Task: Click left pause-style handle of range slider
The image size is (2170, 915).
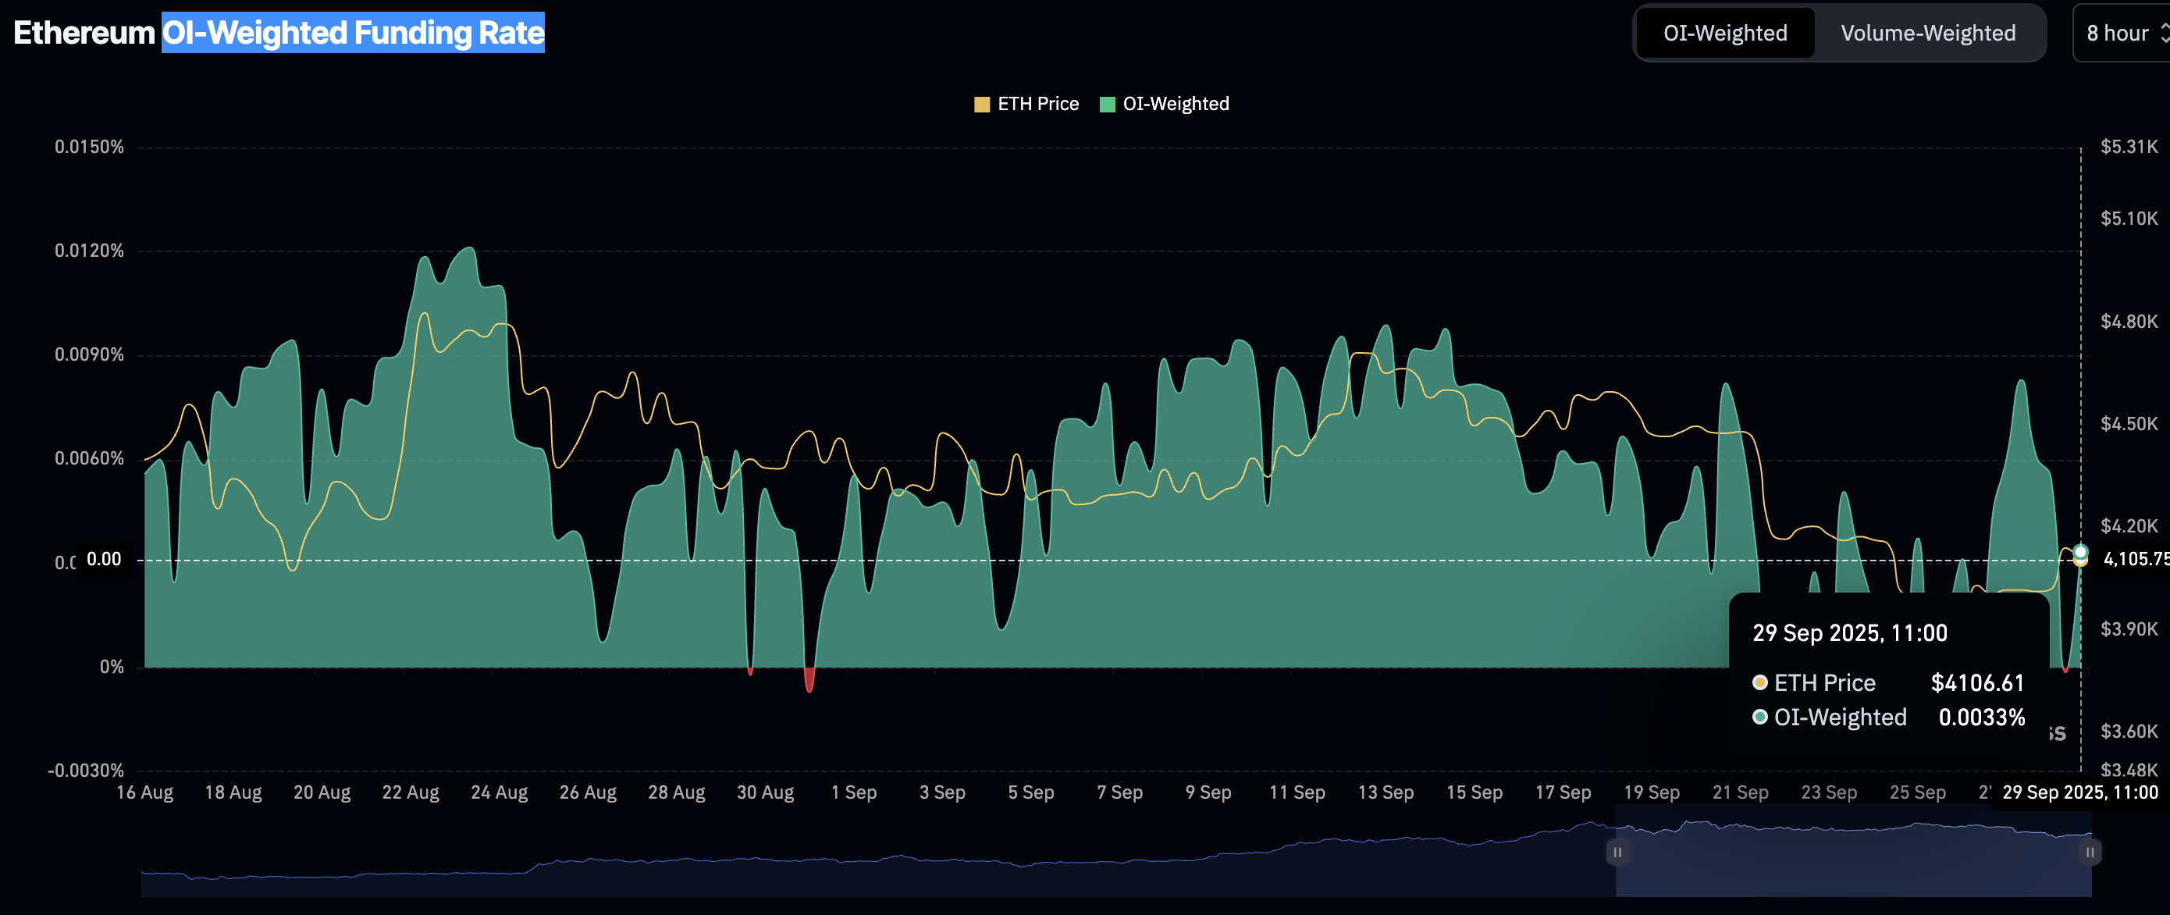Action: [x=1617, y=852]
